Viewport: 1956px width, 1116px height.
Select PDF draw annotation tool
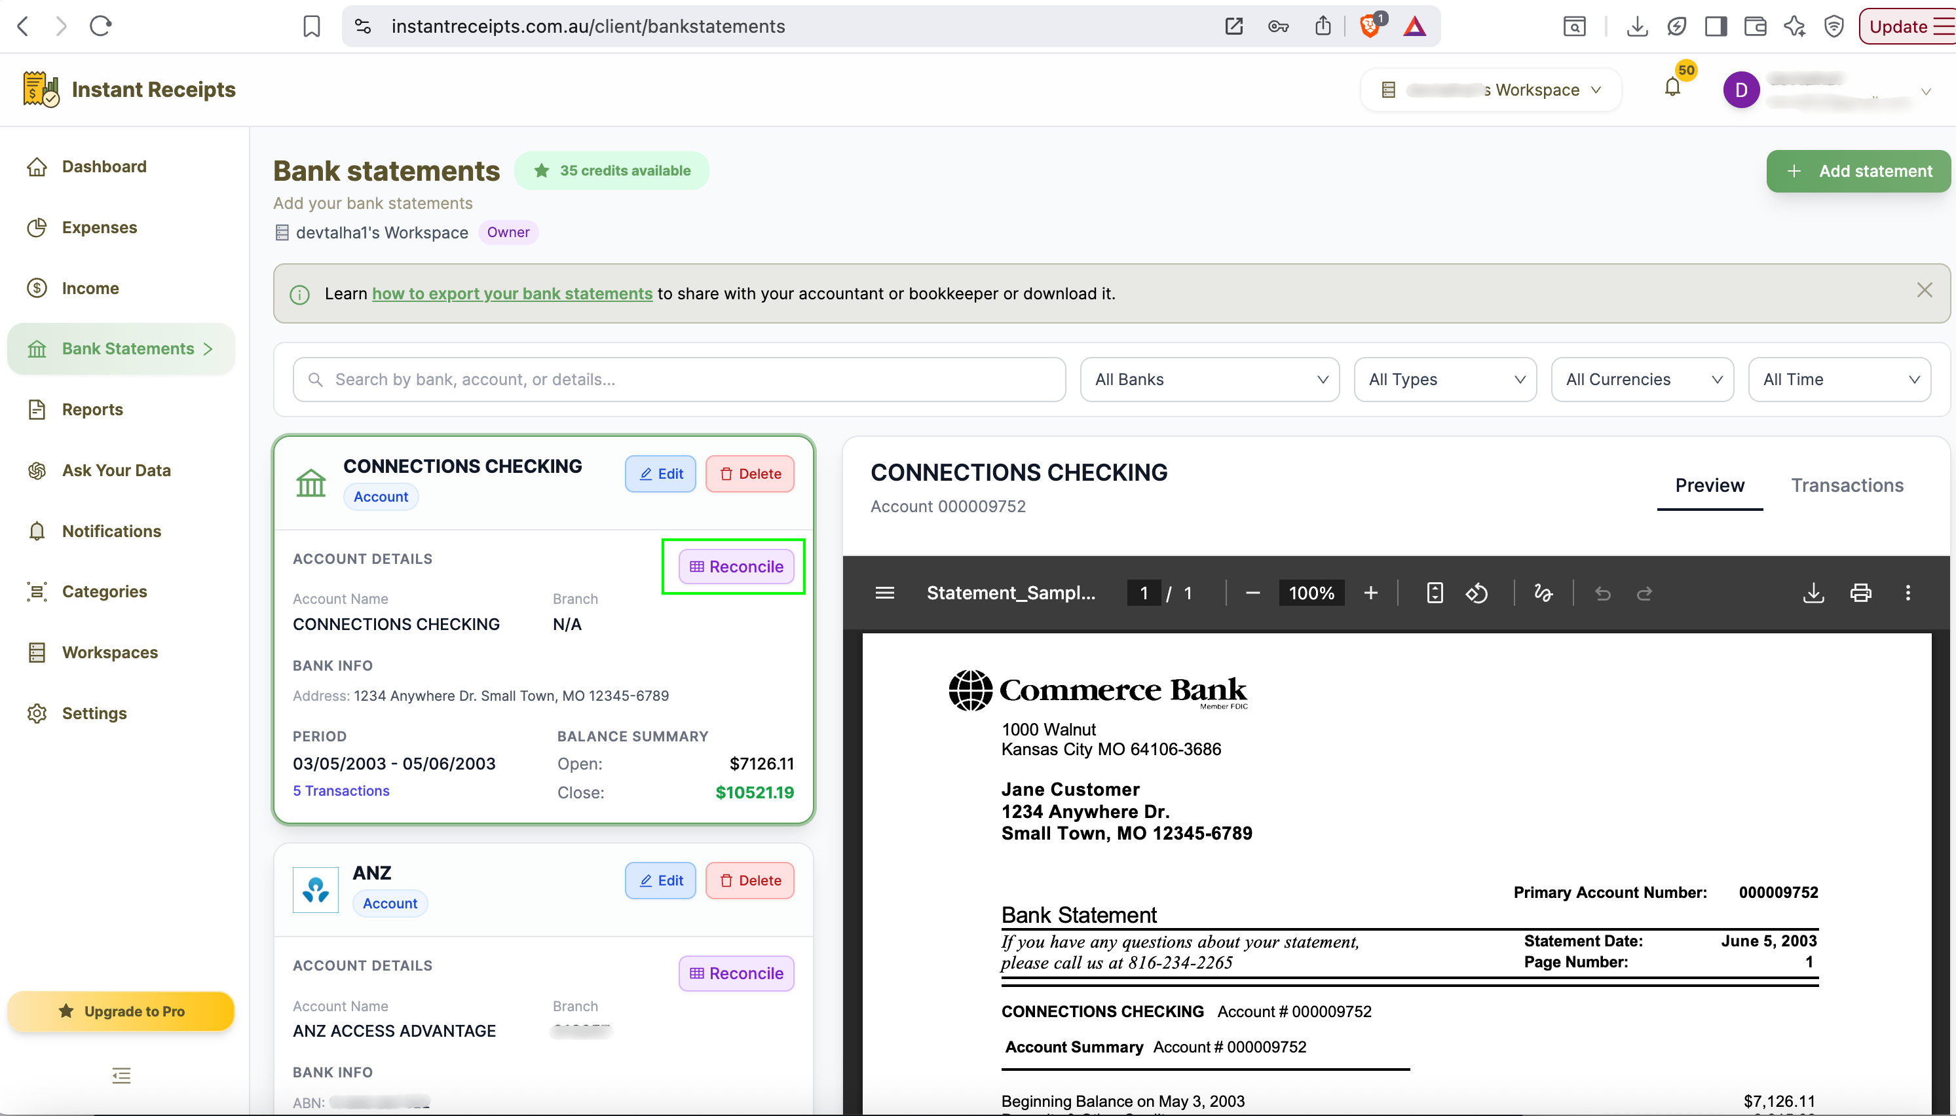tap(1543, 593)
